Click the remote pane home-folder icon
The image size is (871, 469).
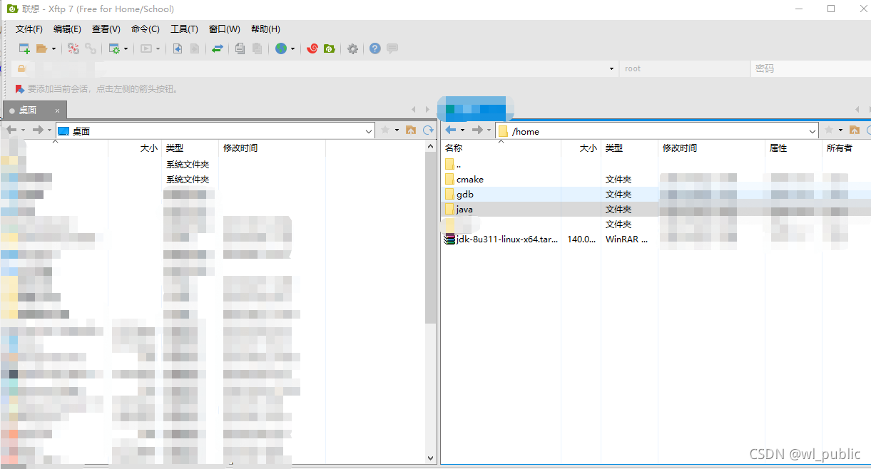[854, 130]
